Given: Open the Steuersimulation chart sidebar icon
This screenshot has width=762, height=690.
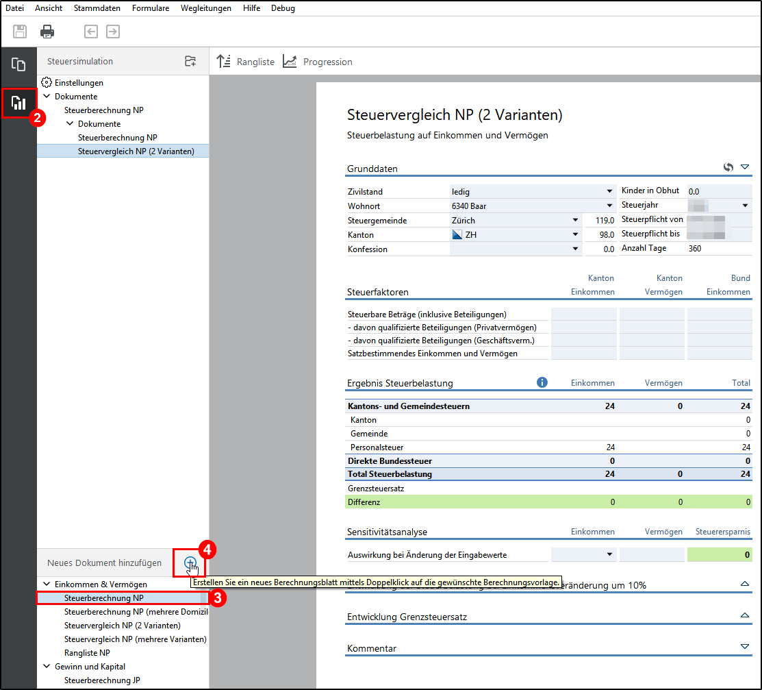Looking at the screenshot, I should [18, 103].
